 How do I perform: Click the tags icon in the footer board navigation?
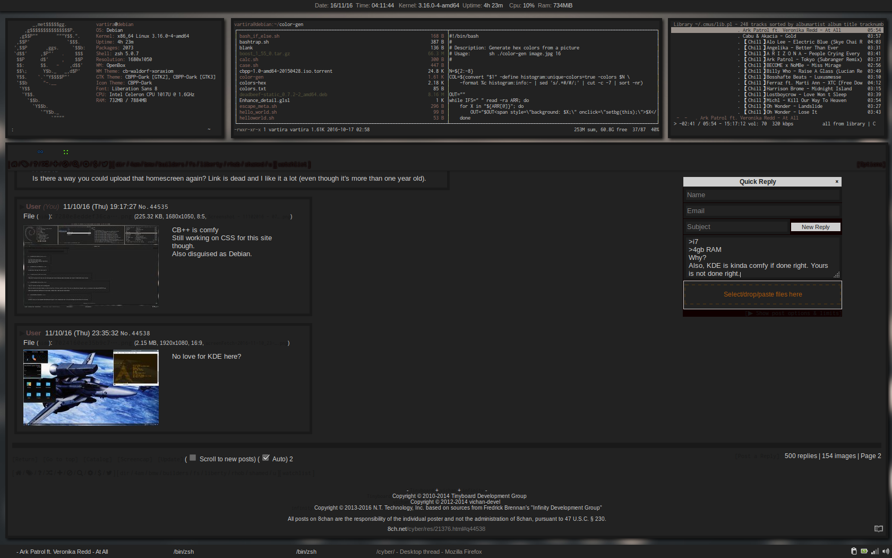click(29, 472)
